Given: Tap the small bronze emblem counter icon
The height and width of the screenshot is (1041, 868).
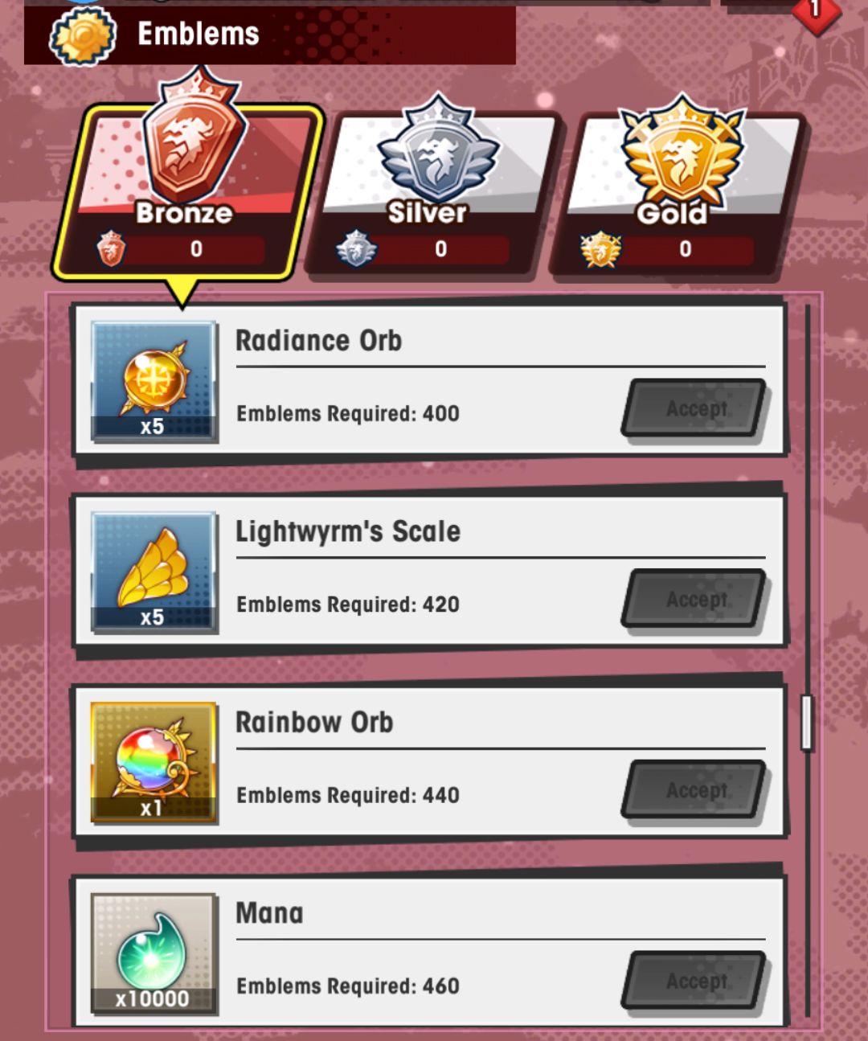Looking at the screenshot, I should click(x=111, y=248).
